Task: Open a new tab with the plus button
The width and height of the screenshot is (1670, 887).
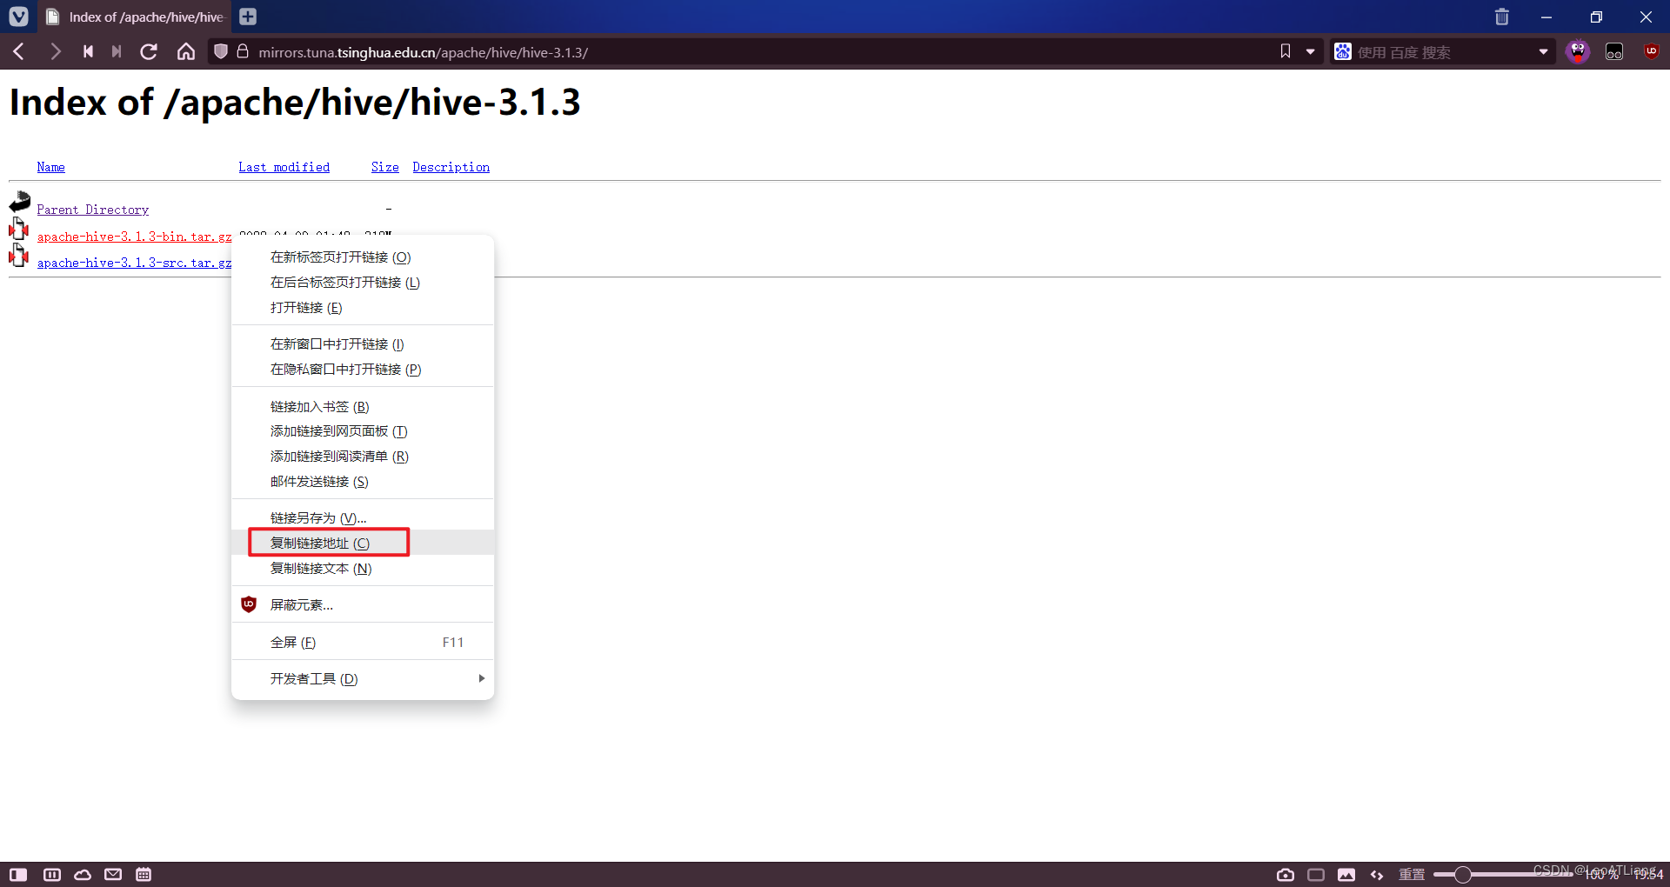Action: click(247, 16)
